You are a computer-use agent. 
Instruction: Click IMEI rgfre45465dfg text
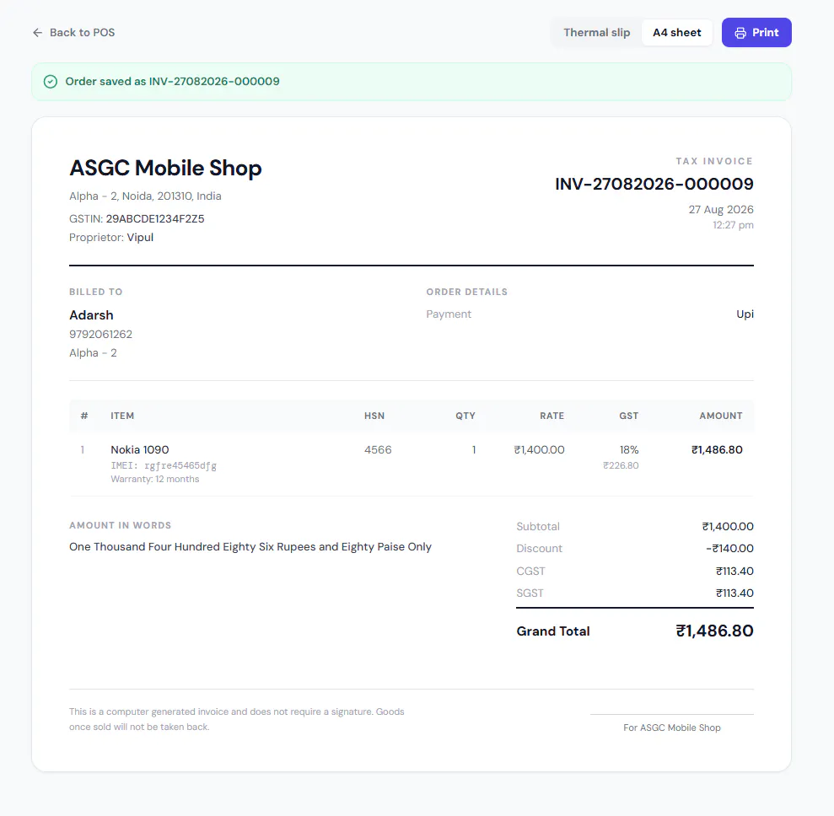point(164,465)
